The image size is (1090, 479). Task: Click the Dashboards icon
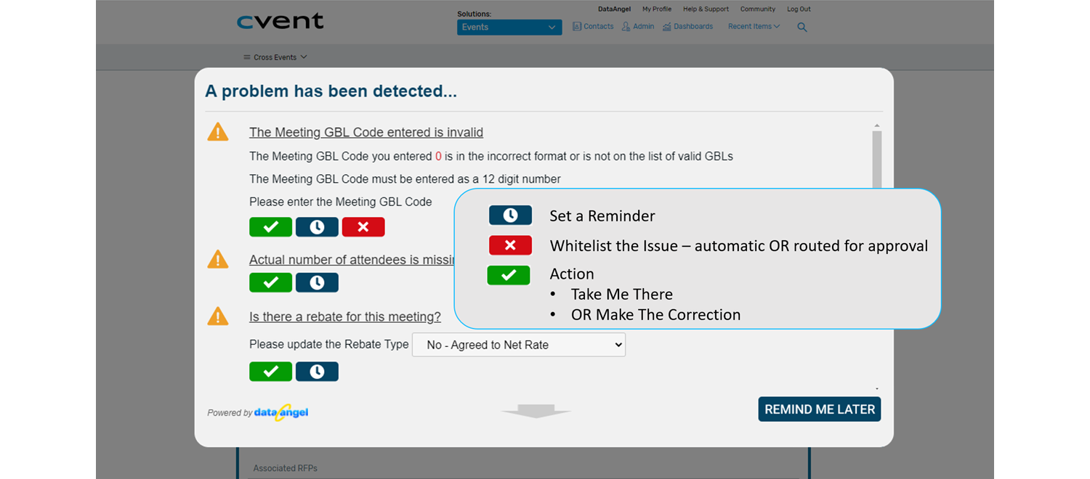[687, 26]
